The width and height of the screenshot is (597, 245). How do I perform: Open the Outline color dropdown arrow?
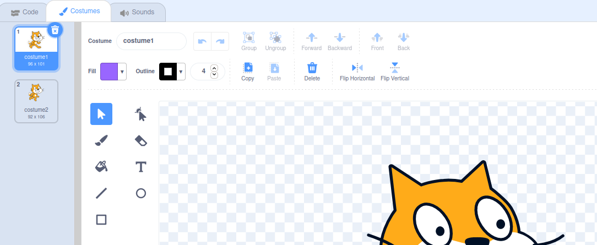pos(181,72)
